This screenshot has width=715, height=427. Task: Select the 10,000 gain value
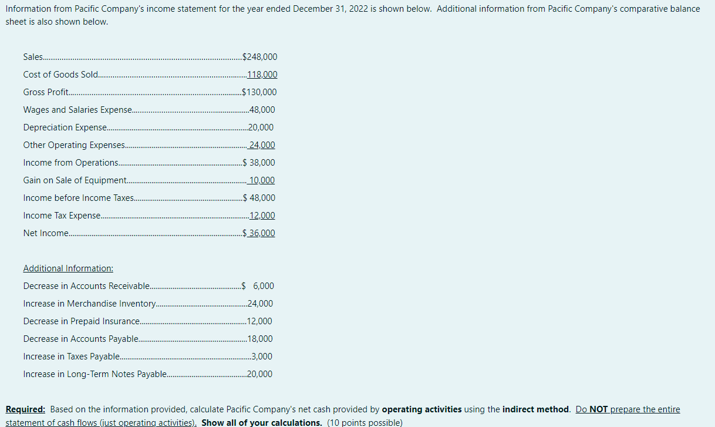(x=262, y=180)
